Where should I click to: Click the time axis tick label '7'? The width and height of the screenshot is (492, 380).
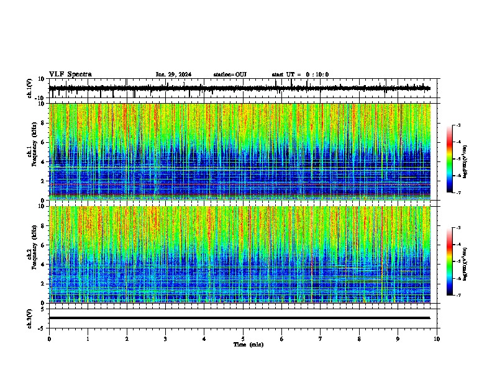click(321, 339)
